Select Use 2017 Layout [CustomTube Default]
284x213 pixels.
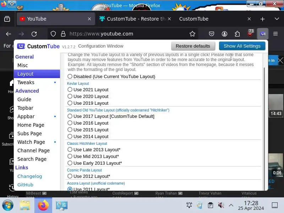[x=70, y=116]
